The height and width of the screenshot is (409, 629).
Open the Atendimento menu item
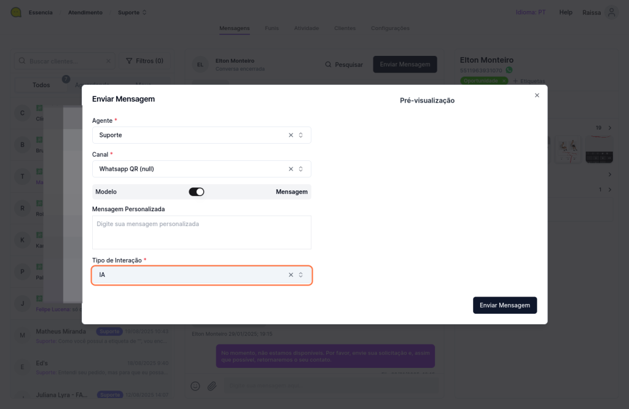click(85, 12)
